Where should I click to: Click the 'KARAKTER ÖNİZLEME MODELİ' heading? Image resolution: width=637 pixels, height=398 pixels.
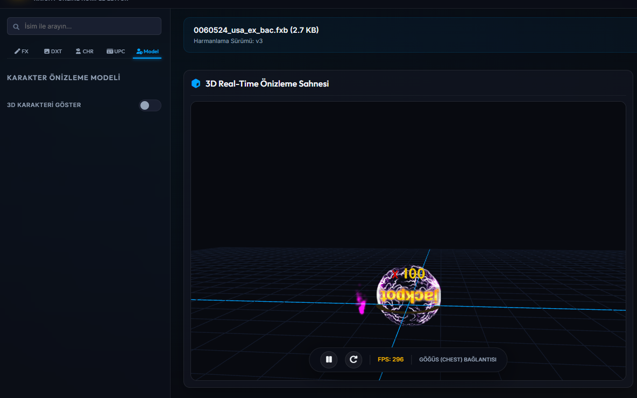[63, 77]
